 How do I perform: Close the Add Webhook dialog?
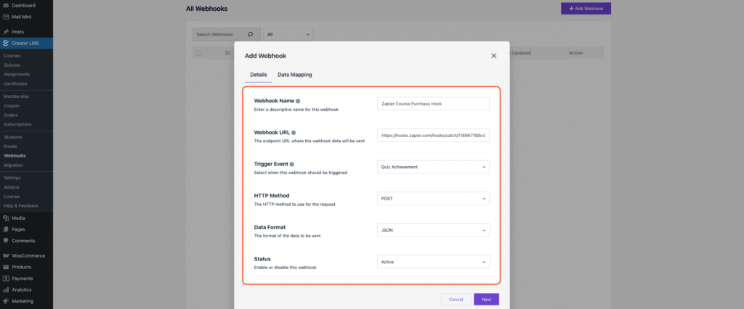click(493, 56)
